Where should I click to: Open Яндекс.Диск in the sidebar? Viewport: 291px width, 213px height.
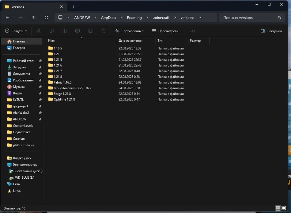22,158
